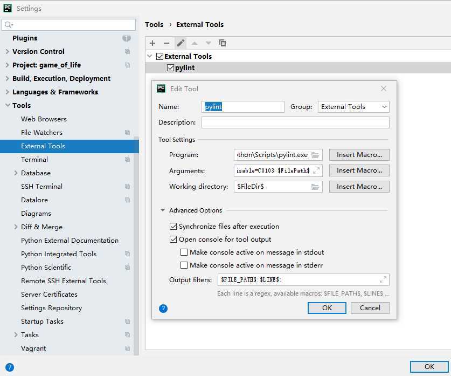This screenshot has height=376, width=451.
Task: Click the search magnifier icon
Action: point(9,25)
